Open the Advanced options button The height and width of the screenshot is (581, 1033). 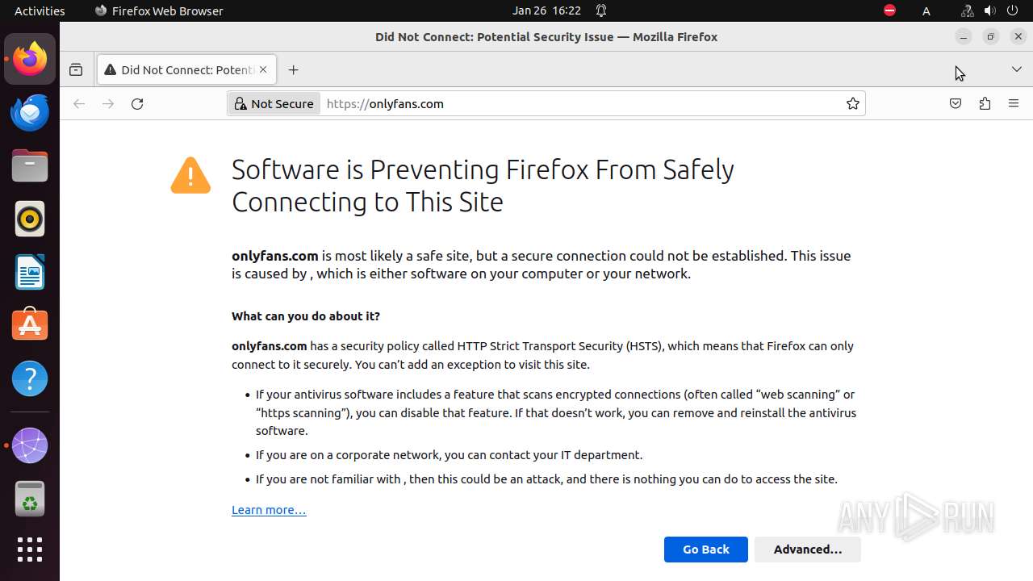tap(808, 550)
